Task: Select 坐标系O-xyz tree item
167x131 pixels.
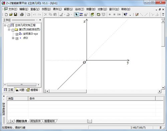Action: (30, 34)
